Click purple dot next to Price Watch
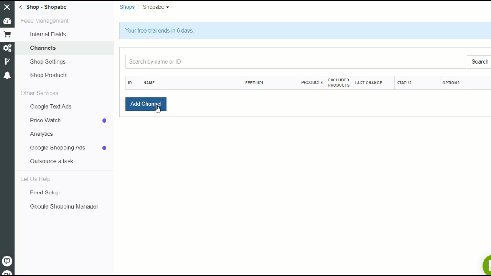This screenshot has width=491, height=276. click(x=104, y=120)
